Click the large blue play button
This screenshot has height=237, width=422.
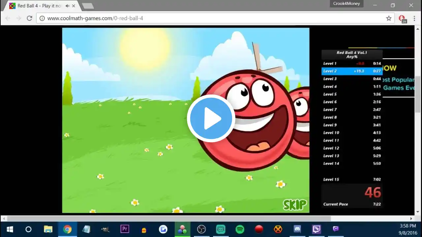211,118
